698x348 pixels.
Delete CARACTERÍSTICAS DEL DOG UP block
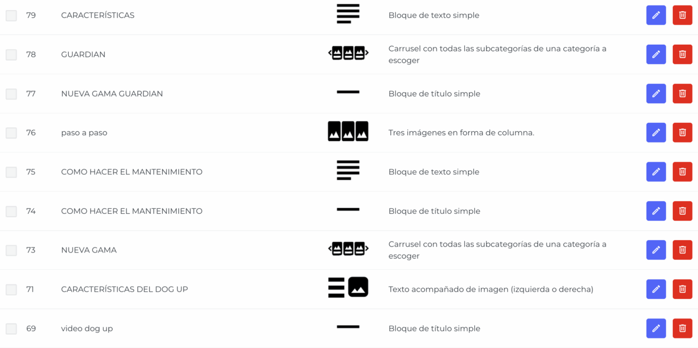click(x=682, y=289)
